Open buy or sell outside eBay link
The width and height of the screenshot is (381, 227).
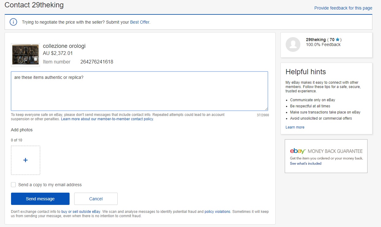coord(81,212)
